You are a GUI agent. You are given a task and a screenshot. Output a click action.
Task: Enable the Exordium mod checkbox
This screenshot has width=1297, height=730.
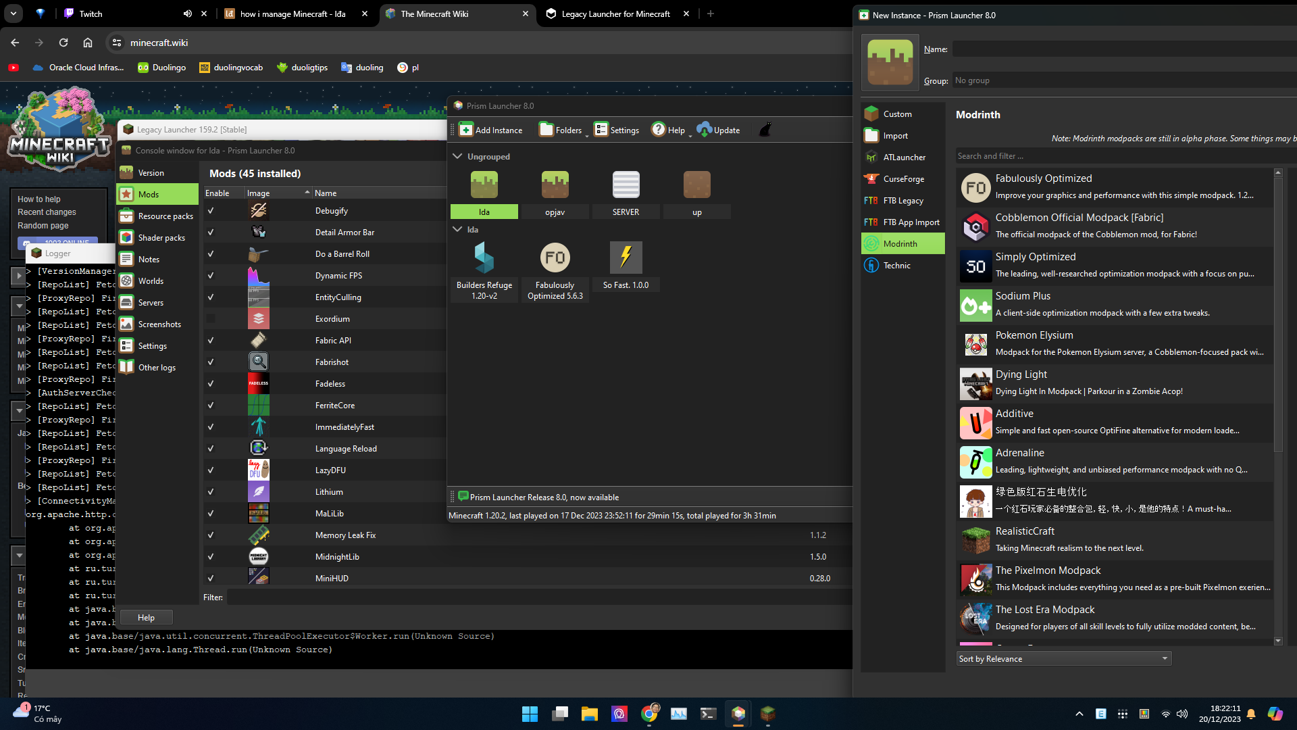click(211, 319)
